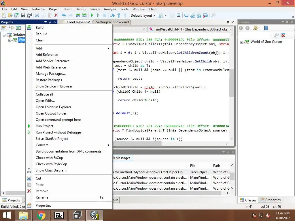Image resolution: width=295 pixels, height=221 pixels.
Task: Click the editor vertical scrollbar thumb
Action: click(x=232, y=83)
